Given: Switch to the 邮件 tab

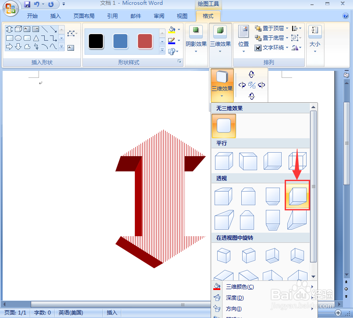Looking at the screenshot, I should tap(136, 16).
